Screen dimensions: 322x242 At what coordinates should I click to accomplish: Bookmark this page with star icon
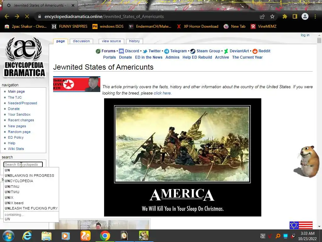click(x=272, y=16)
